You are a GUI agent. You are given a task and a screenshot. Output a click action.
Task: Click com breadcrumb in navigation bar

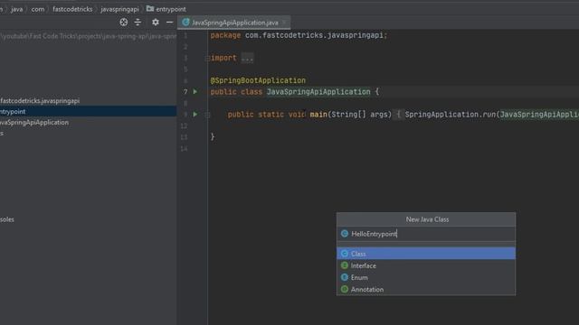(38, 9)
